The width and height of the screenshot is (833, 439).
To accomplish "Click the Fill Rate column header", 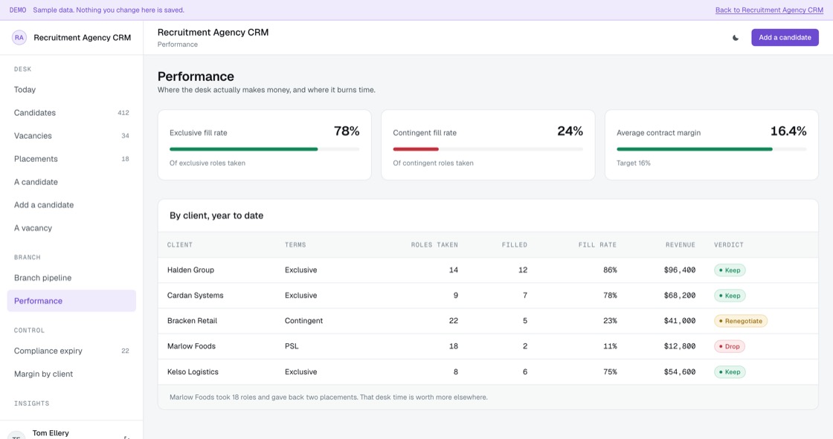I will click(598, 244).
